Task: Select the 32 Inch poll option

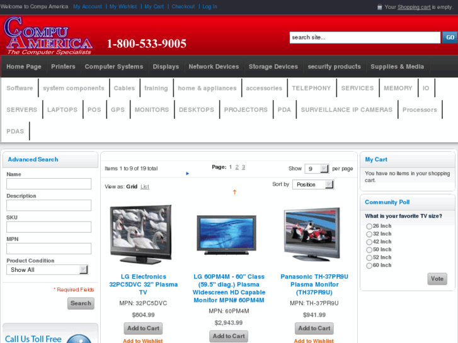Action: click(x=369, y=234)
